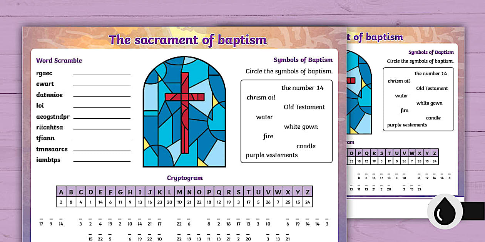Image resolution: width=485 pixels, height=242 pixels.
Task: Click the answer line next to rgaec
Action: coord(101,74)
